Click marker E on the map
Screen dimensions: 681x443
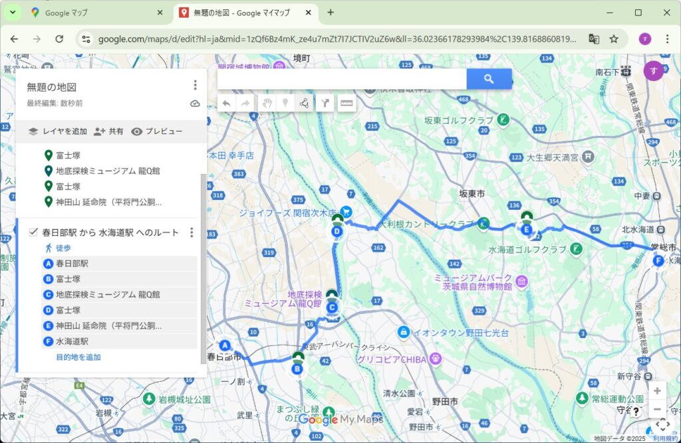coord(527,230)
